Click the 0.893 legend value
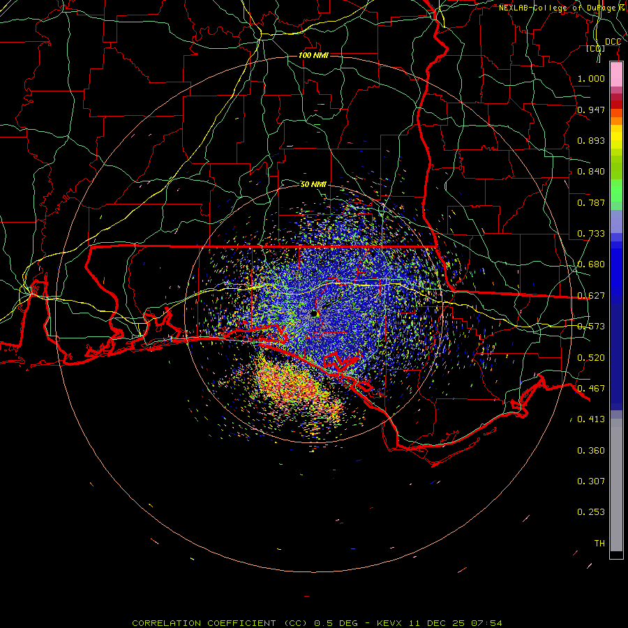The width and height of the screenshot is (628, 628). (x=591, y=140)
